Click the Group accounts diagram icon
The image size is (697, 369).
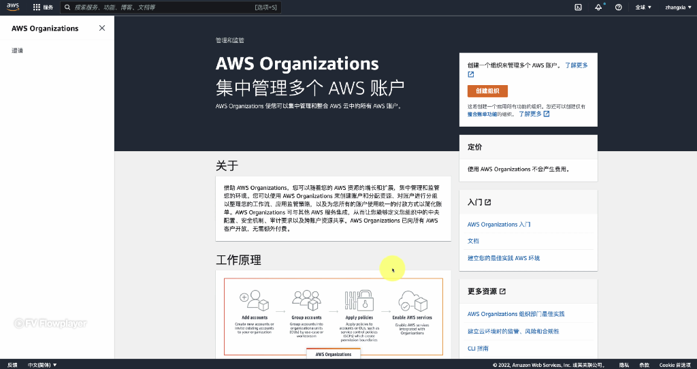pos(307,300)
